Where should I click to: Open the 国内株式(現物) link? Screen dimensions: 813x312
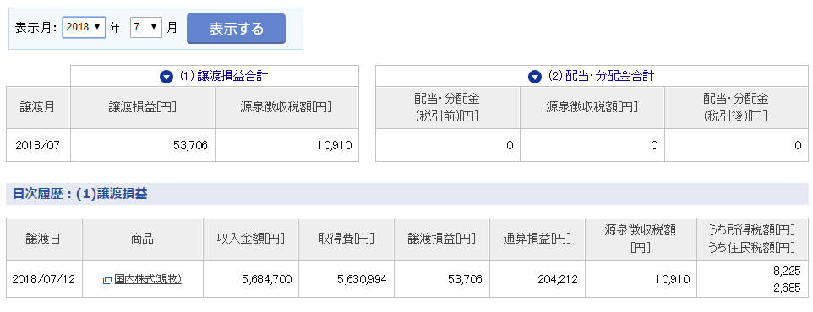[148, 279]
